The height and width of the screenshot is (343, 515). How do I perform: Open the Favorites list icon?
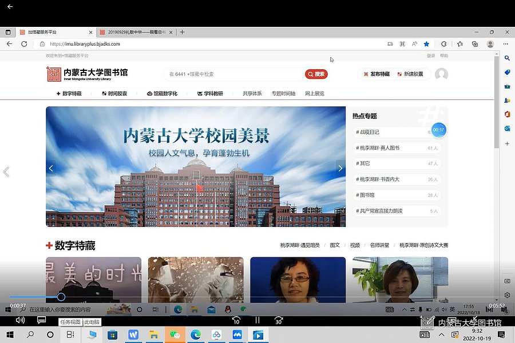460,44
